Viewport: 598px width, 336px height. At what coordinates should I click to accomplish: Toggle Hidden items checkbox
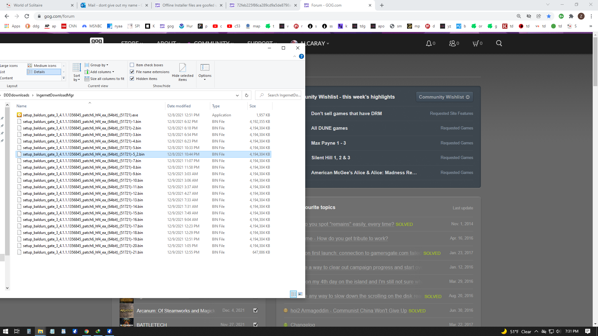tap(132, 79)
